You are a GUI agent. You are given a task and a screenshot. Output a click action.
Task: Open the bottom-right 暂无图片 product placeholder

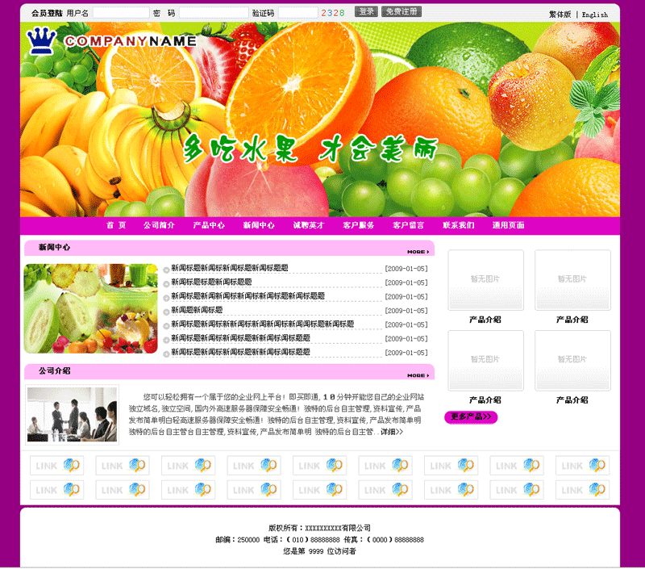(572, 360)
